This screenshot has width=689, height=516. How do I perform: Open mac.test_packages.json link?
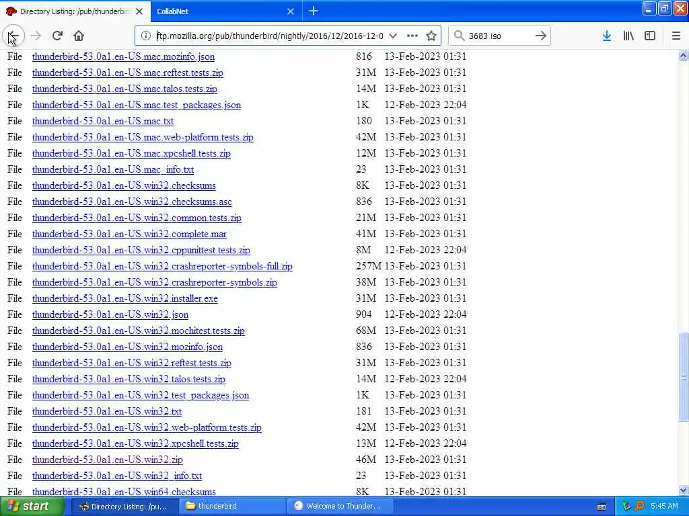pos(136,105)
